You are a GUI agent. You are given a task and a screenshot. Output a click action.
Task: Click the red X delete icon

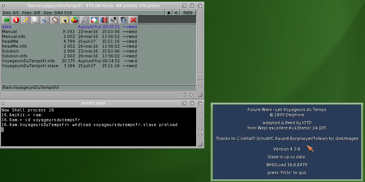(x=133, y=20)
